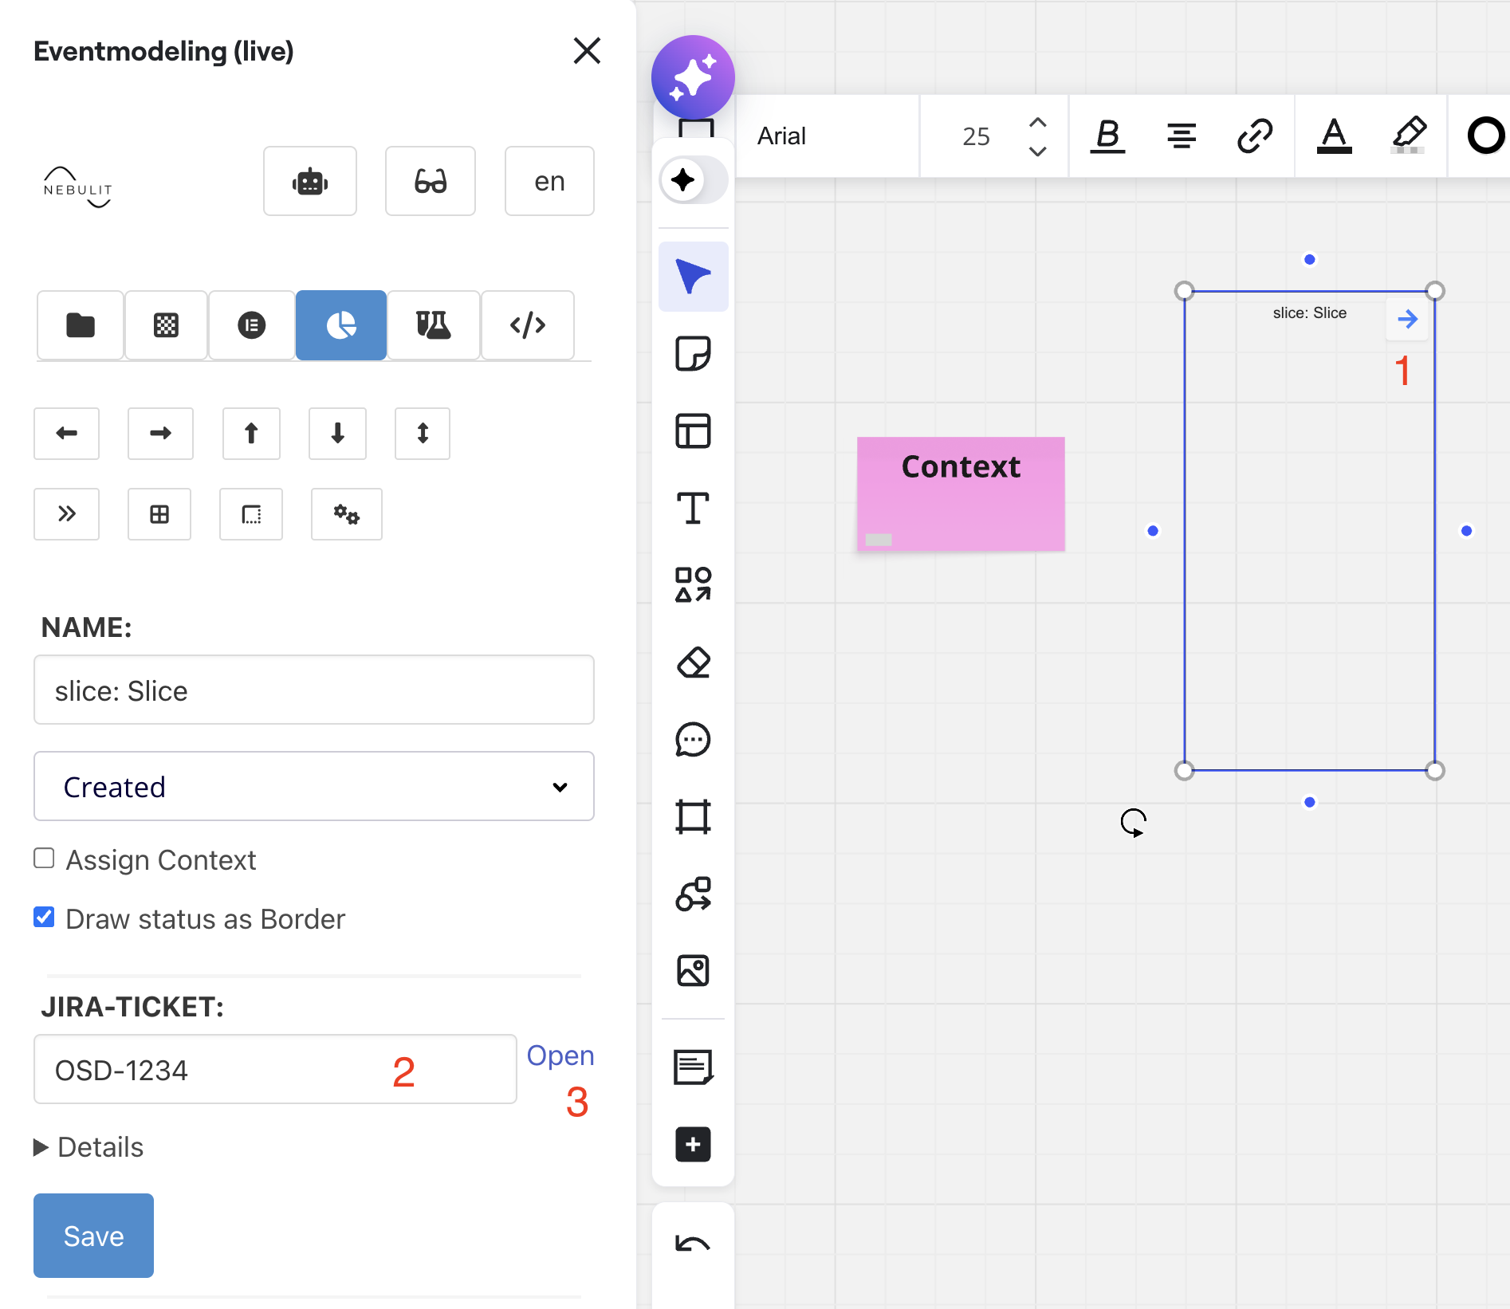This screenshot has height=1309, width=1510.
Task: Click the glasses view icon
Action: tap(431, 182)
